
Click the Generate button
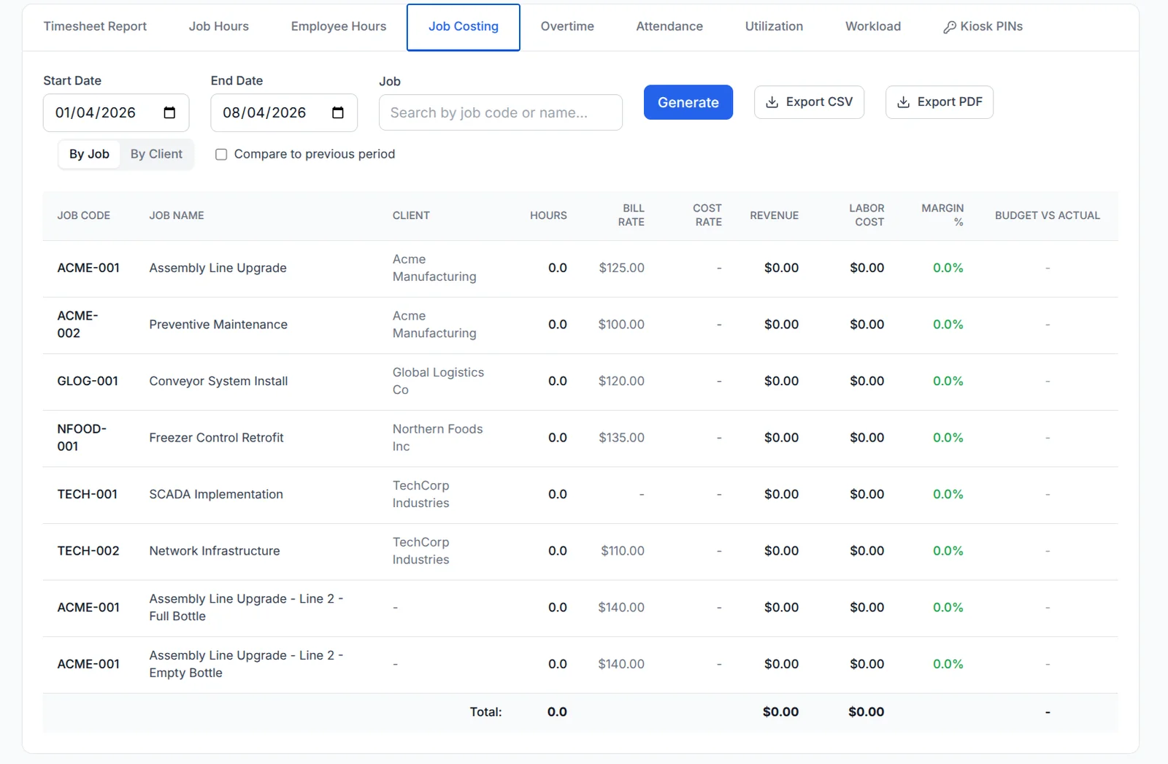(x=688, y=102)
